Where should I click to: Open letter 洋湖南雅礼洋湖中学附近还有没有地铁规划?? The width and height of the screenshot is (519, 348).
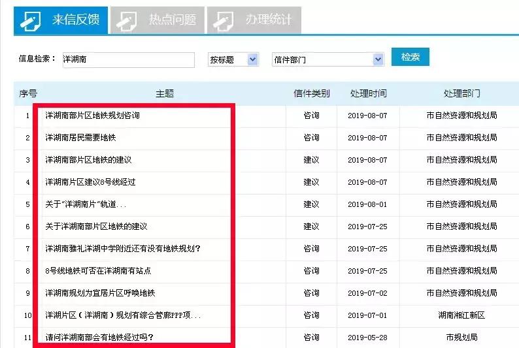tap(123, 249)
